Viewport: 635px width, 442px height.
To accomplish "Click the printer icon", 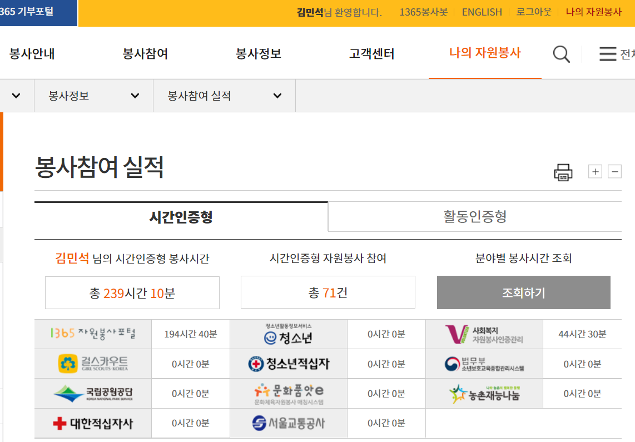I will click(x=563, y=172).
